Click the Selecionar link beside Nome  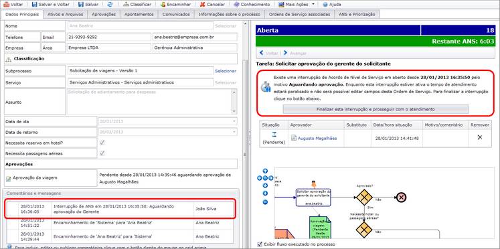[x=225, y=26]
